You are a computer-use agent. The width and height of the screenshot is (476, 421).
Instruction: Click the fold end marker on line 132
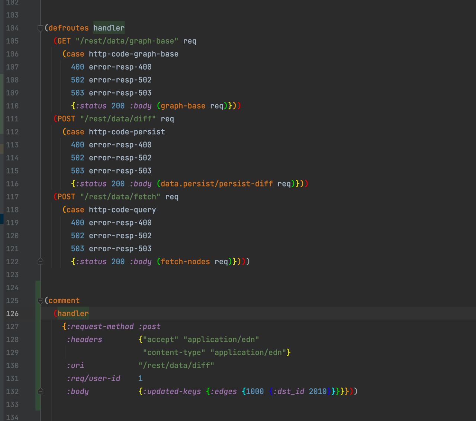[41, 391]
